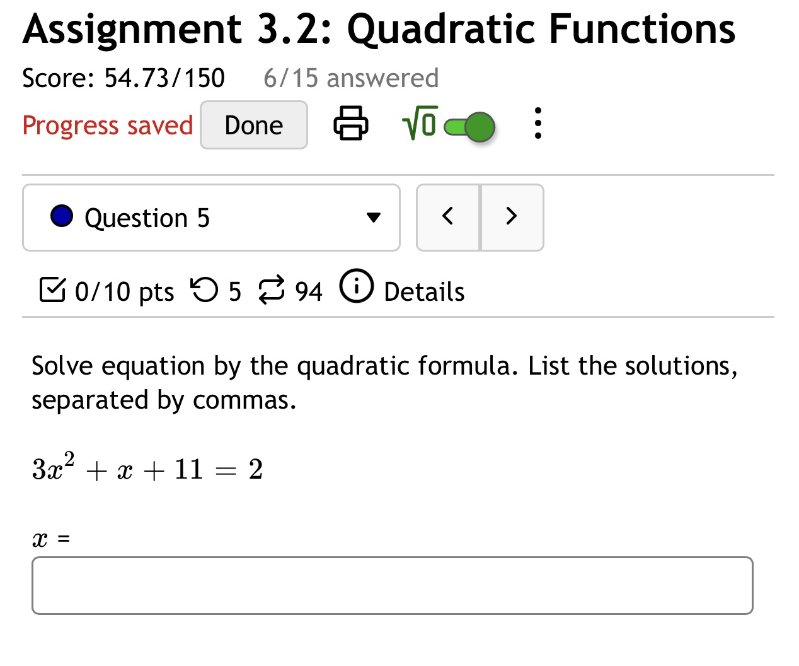Click the retry attempts icon showing 5
This screenshot has width=799, height=666.
[207, 291]
